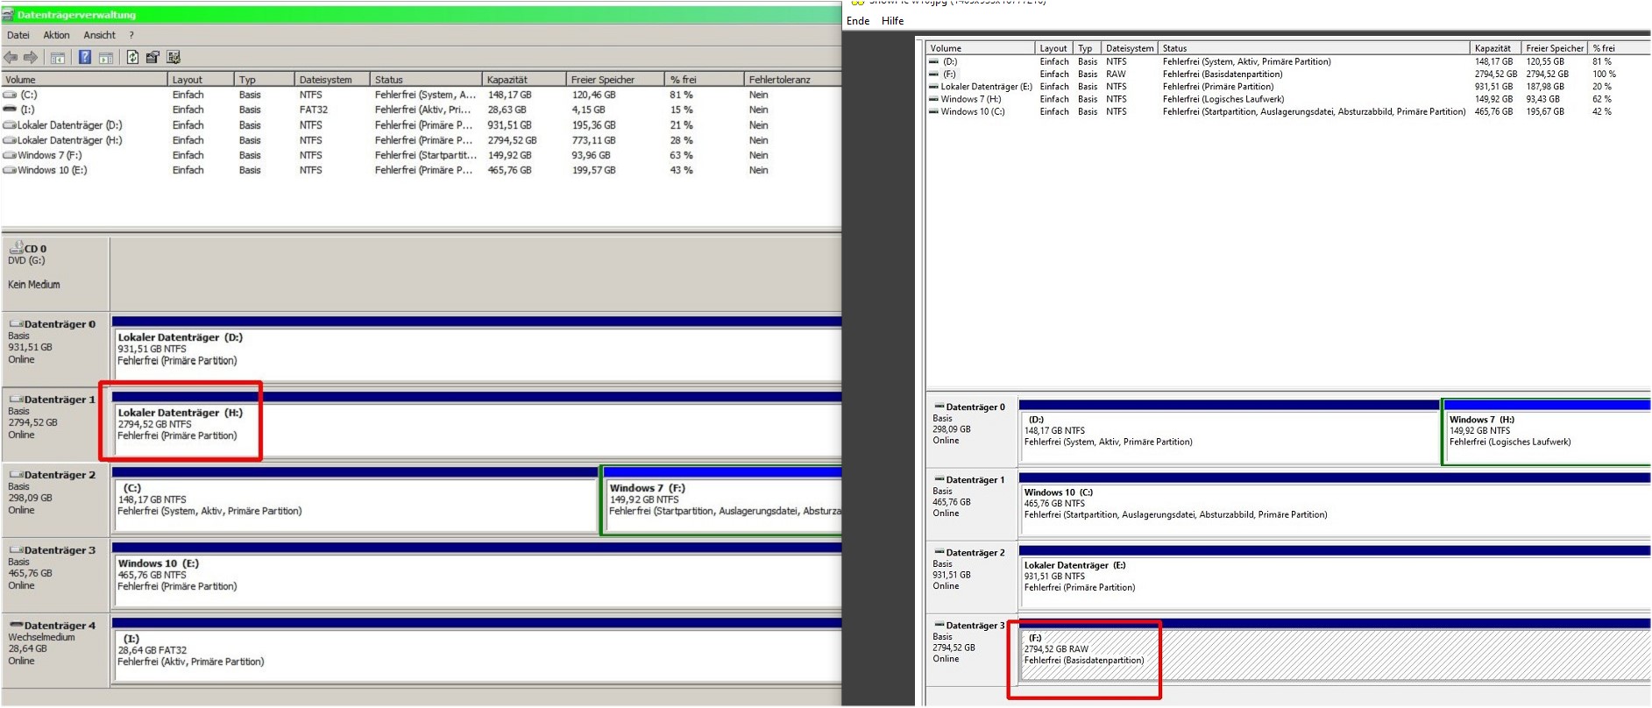Viewport: 1652px width, 708px height.
Task: Select the Windows 10 (C:) partition block in right window
Action: [x=1335, y=508]
